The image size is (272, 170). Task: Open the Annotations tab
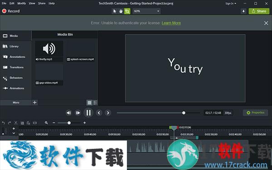point(16,57)
